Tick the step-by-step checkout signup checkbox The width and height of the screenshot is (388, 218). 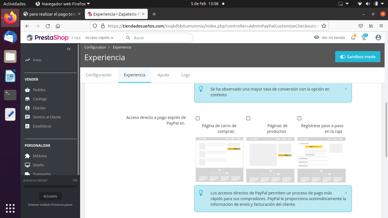pos(299,118)
